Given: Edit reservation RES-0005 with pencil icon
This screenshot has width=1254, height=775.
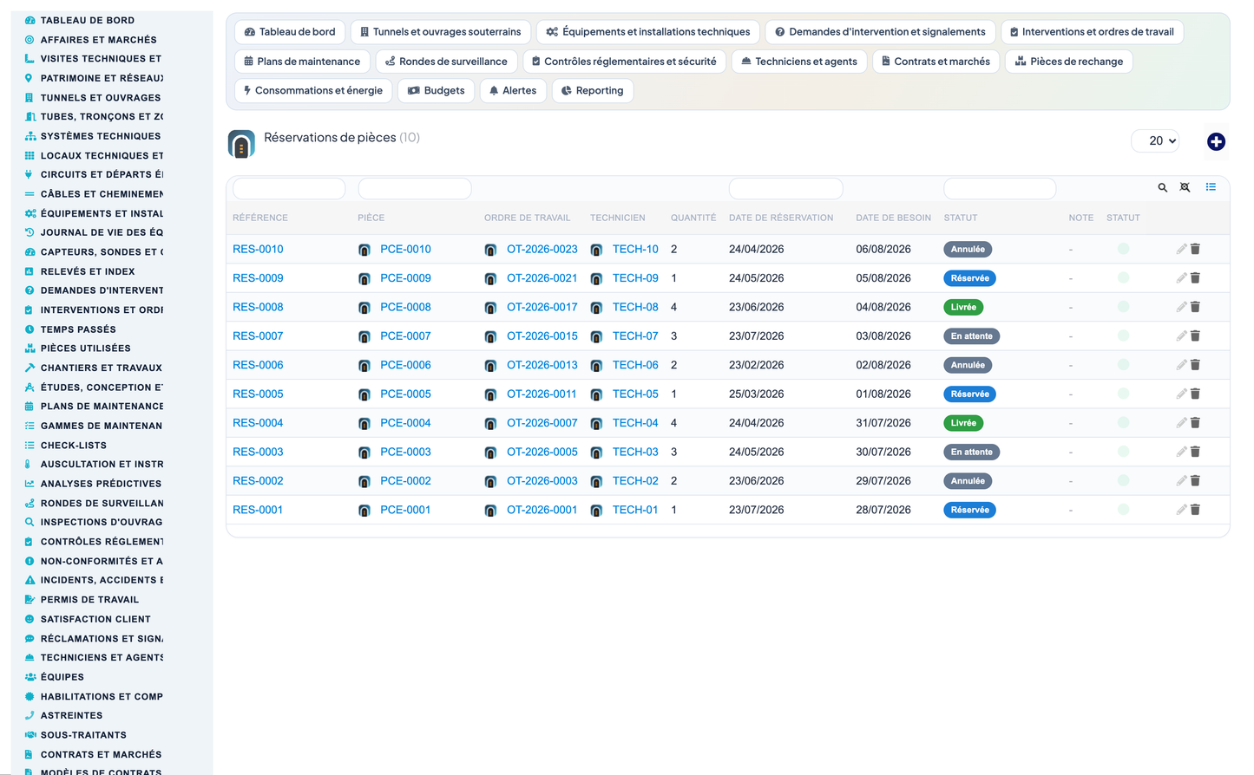Looking at the screenshot, I should (1181, 394).
